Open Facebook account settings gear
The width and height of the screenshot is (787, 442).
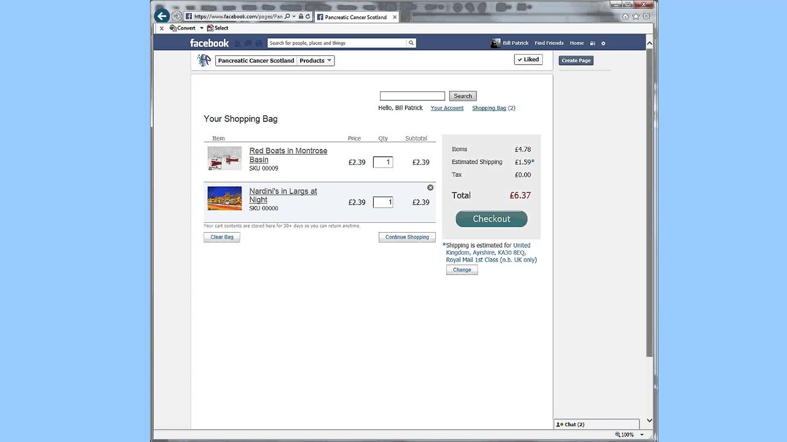pos(603,43)
